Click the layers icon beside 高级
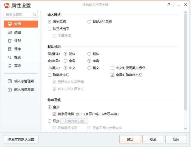Viewport: 191px width, 147px height. (10, 66)
